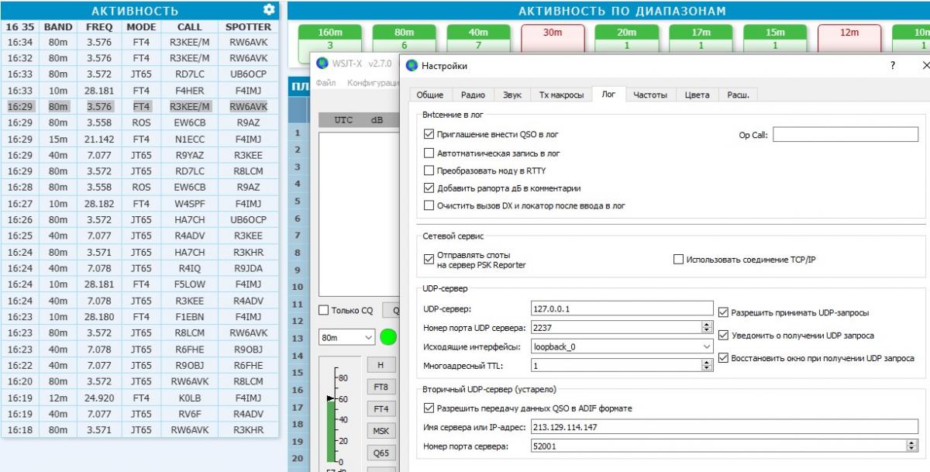Enable Автоматическая запись в лог checkbox
Image resolution: width=930 pixels, height=472 pixels.
[429, 153]
